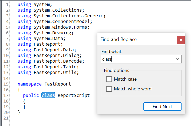Select the using System.Windows.Forms line
The height and width of the screenshot is (126, 191).
coord(53,27)
